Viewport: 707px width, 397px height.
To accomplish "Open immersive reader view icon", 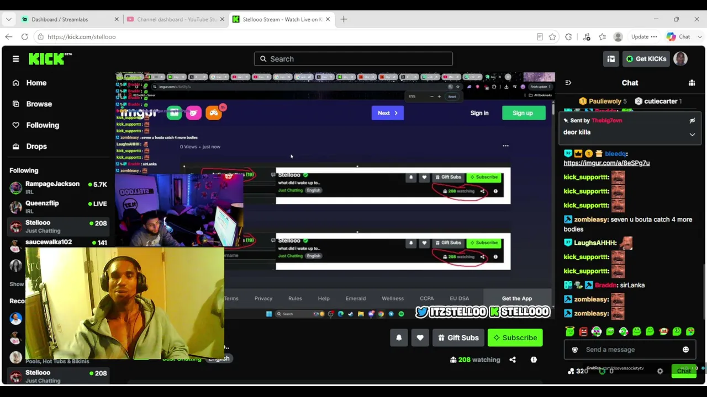I will pyautogui.click(x=540, y=37).
